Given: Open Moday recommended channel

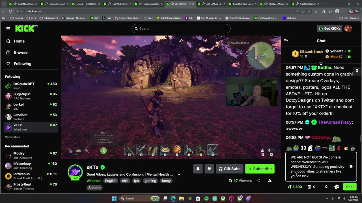Looking at the screenshot, I should point(31,155).
